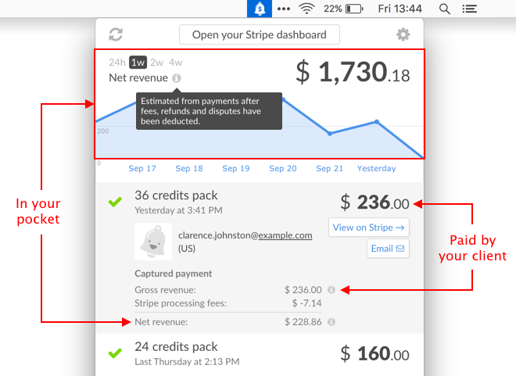The height and width of the screenshot is (376, 516).
Task: Click info icon beside Gross revenue $ 236.00
Action: point(331,290)
